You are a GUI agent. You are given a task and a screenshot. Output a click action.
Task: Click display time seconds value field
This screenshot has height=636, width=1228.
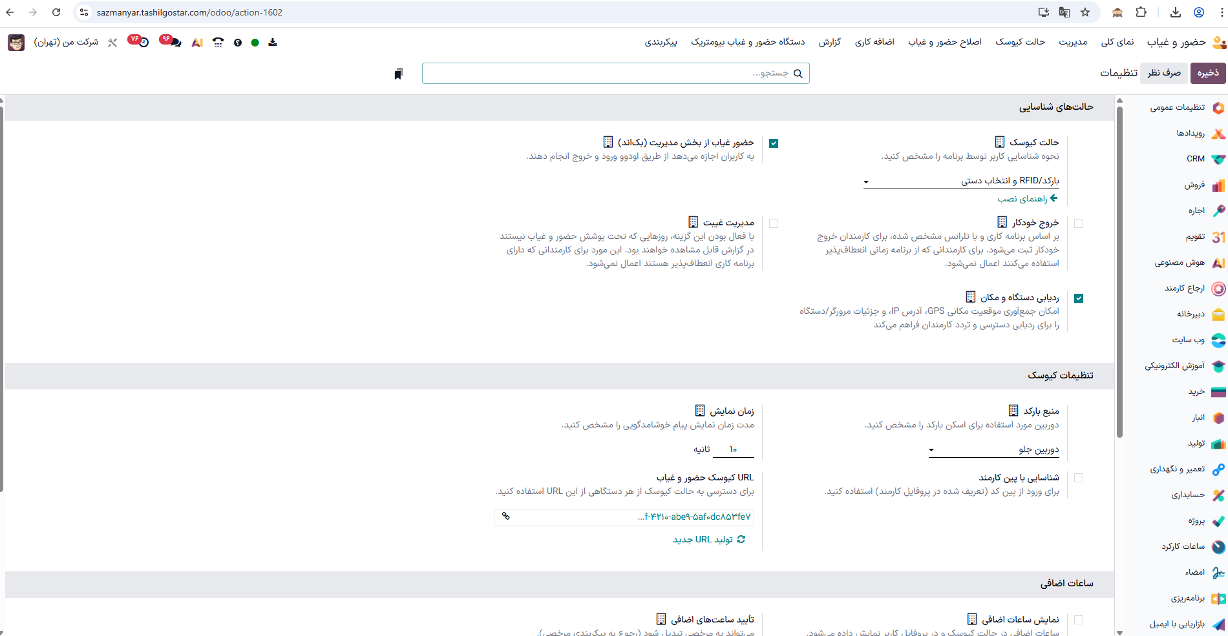click(x=733, y=449)
